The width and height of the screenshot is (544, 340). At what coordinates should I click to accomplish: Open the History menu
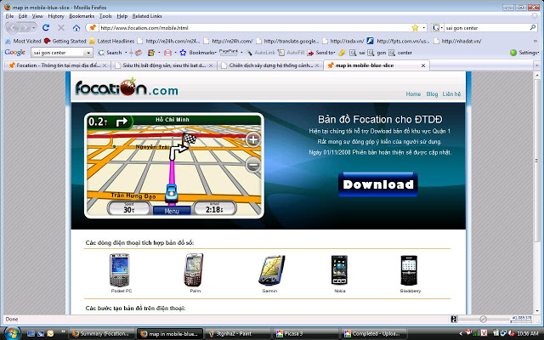point(56,16)
